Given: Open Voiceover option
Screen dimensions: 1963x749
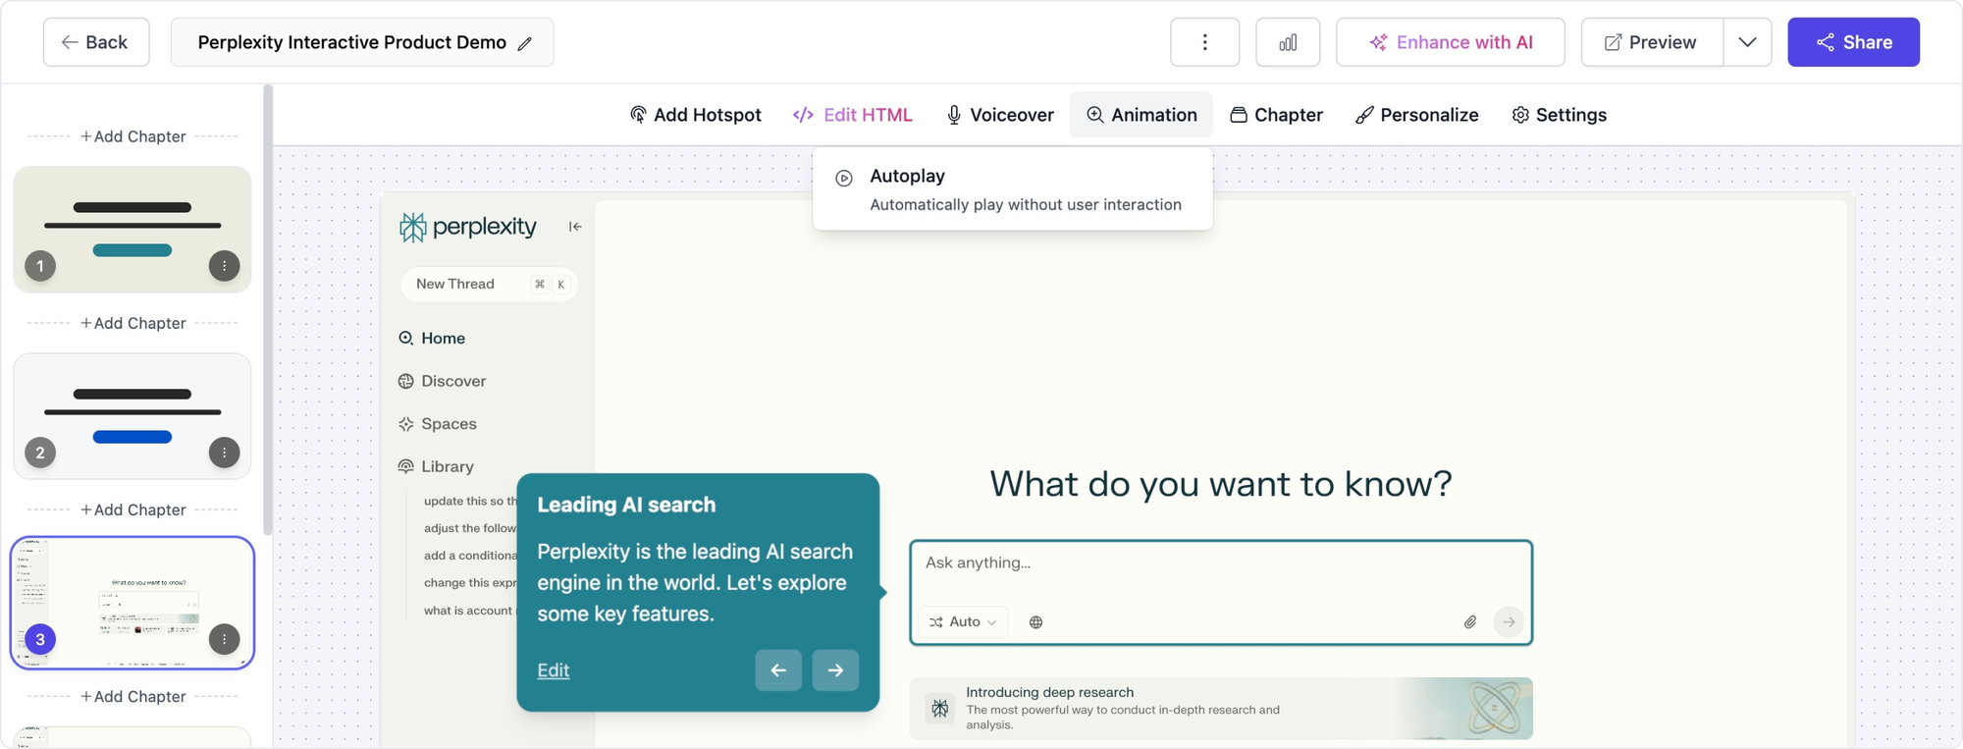Looking at the screenshot, I should 999,115.
